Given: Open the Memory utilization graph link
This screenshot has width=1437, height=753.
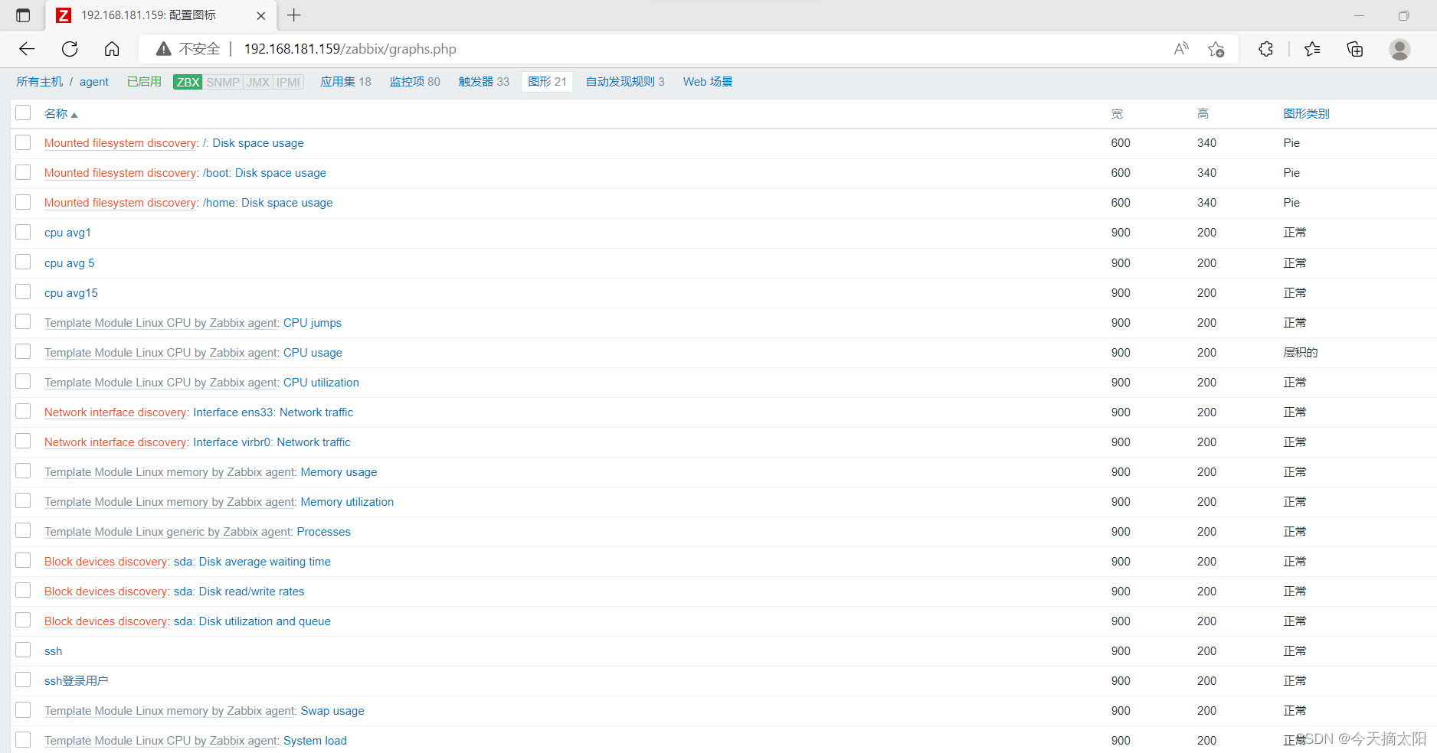Looking at the screenshot, I should pyautogui.click(x=347, y=502).
